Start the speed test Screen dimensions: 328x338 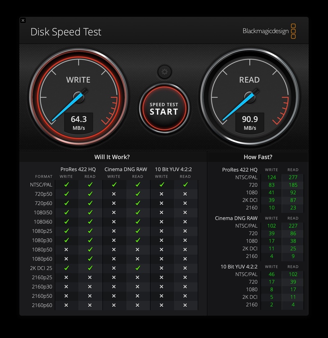pyautogui.click(x=164, y=109)
